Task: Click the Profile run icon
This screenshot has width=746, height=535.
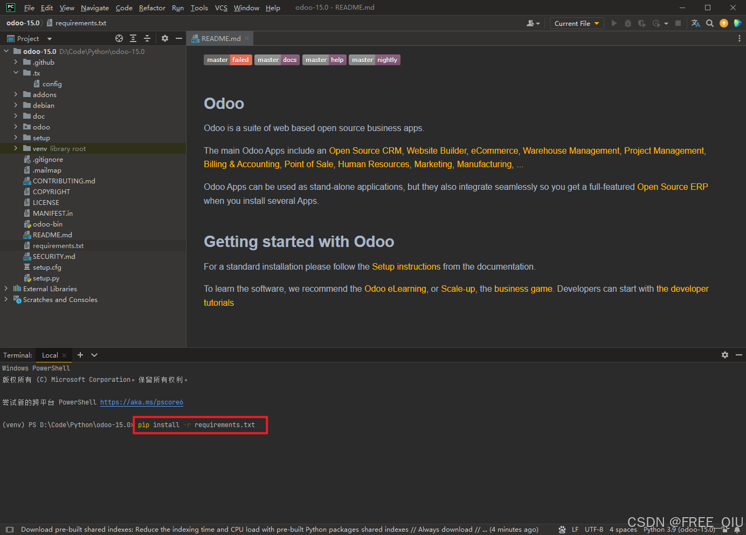Action: pos(656,23)
